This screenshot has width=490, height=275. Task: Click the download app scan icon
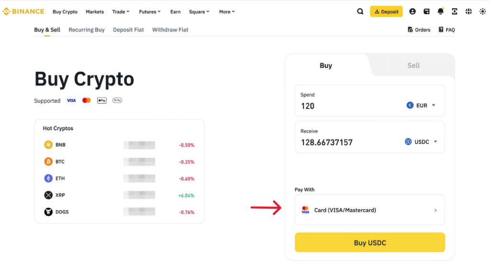pyautogui.click(x=455, y=11)
